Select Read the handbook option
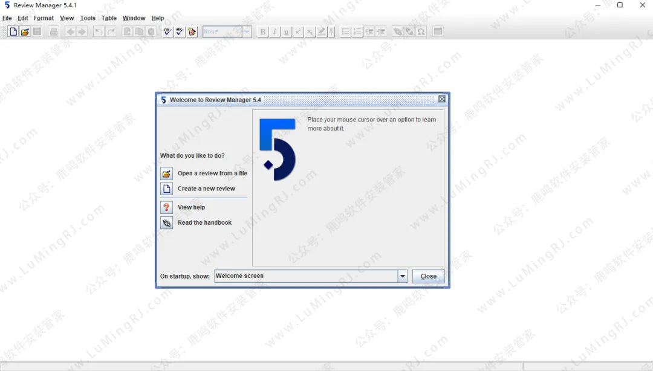Viewport: 653px width, 371px height. tap(204, 223)
